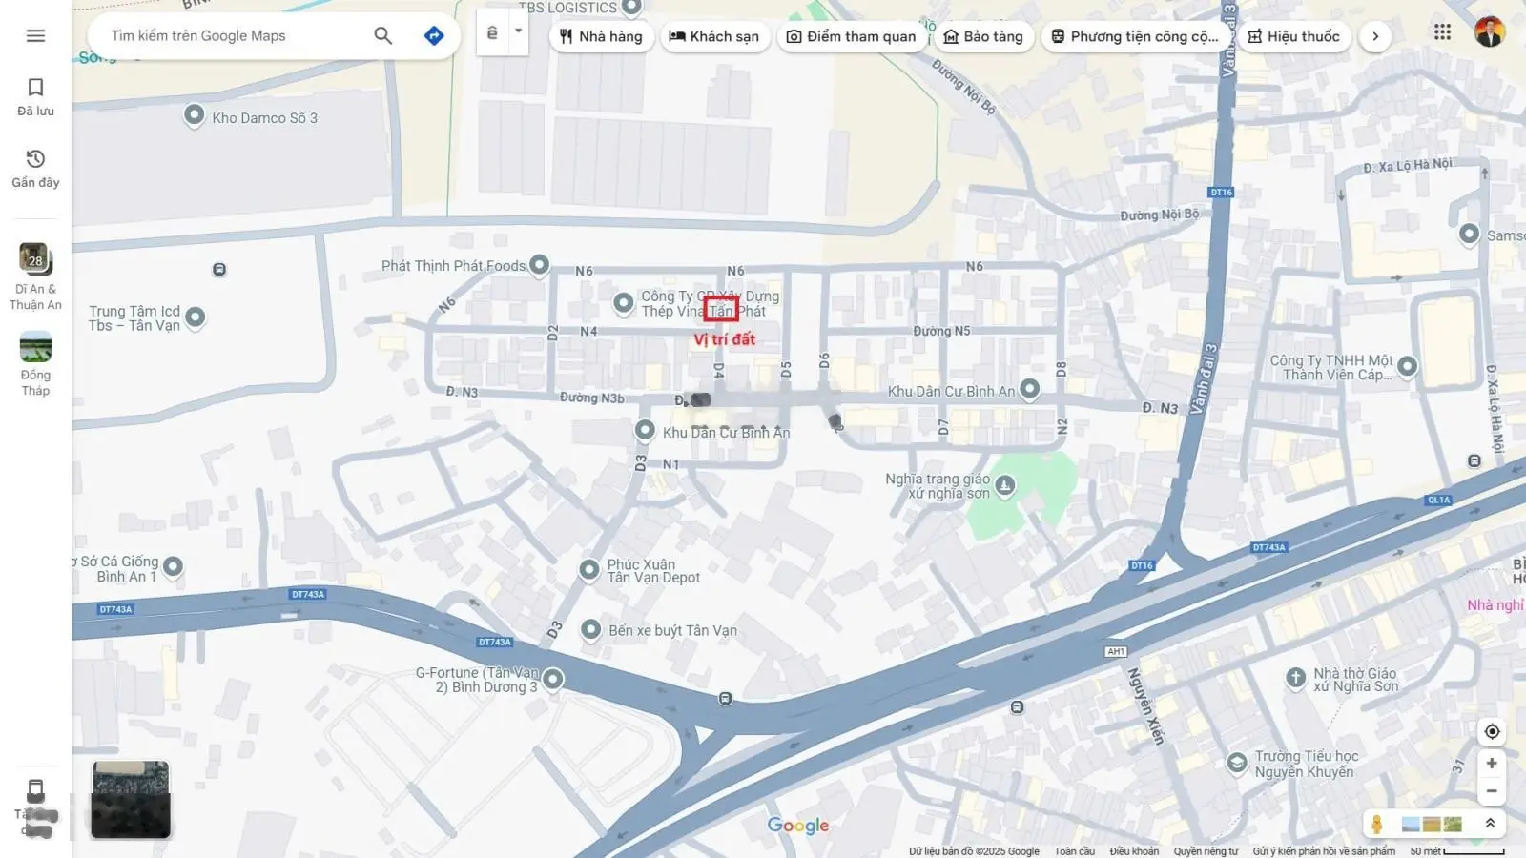
Task: Click the bus stop icon near Trung Tâm Icd
Action: pos(219,270)
